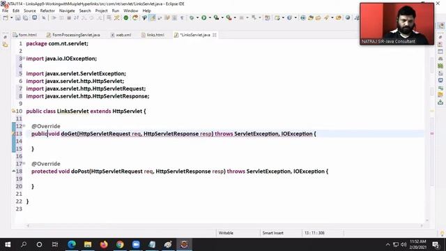Viewport: 446px width, 251px height.
Task: Open the New file dropdown arrow
Action: pyautogui.click(x=11, y=17)
